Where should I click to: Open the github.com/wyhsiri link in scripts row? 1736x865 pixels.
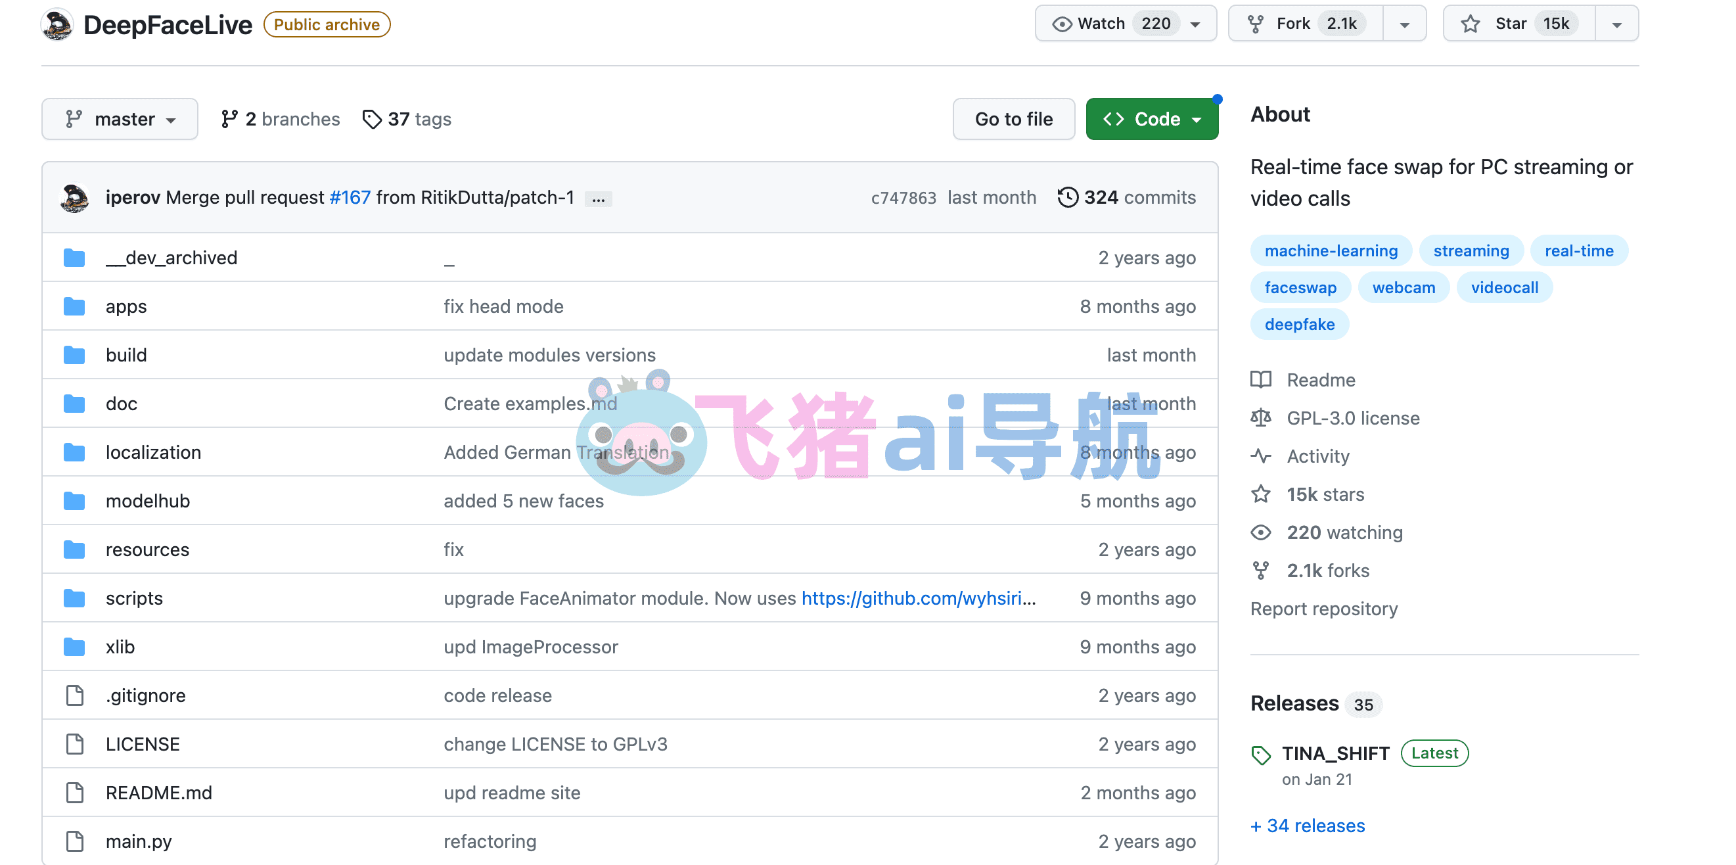919,598
